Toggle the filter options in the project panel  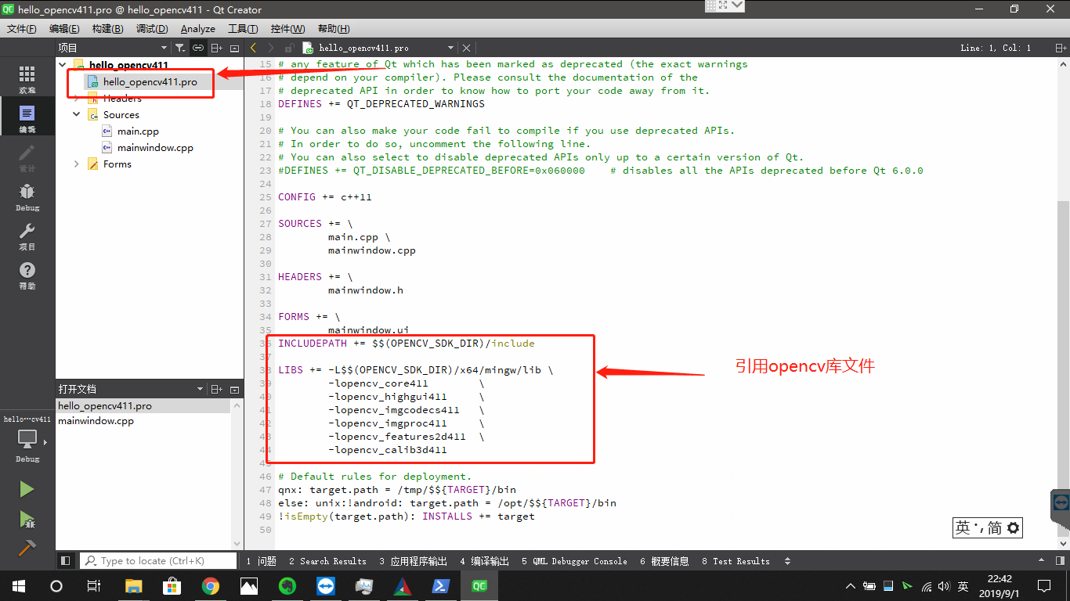[x=178, y=48]
